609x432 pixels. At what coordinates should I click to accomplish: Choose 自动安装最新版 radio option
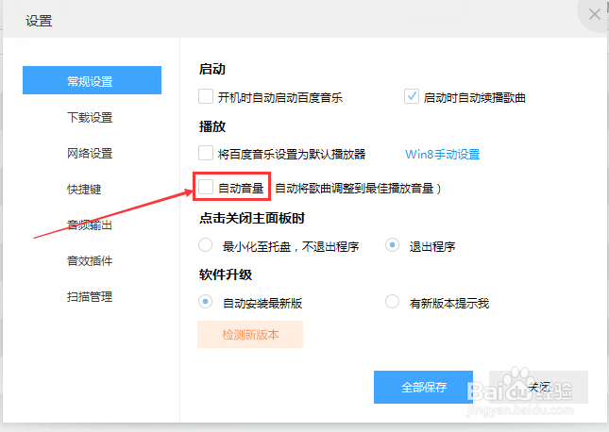click(205, 302)
